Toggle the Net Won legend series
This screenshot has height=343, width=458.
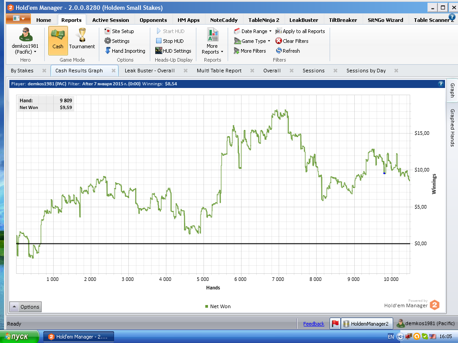coord(218,306)
